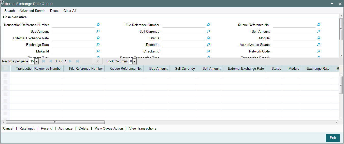Viewport: 344px width, 144px height.
Task: Tick the seventh row checkbox in results grid
Action: click(5, 113)
